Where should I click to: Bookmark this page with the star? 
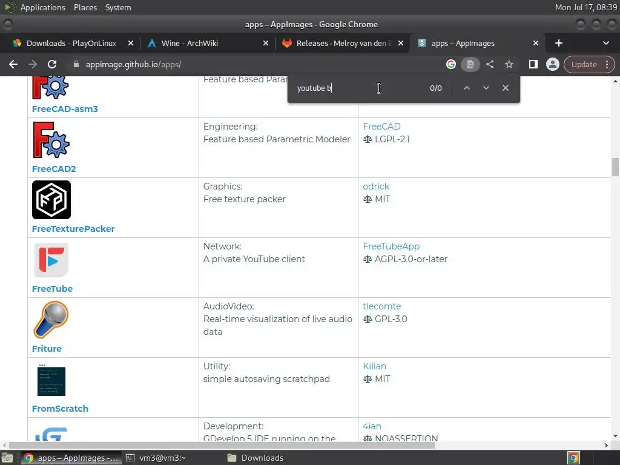pyautogui.click(x=509, y=64)
